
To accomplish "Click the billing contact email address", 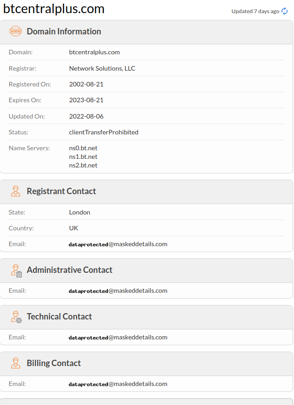I will tap(118, 384).
